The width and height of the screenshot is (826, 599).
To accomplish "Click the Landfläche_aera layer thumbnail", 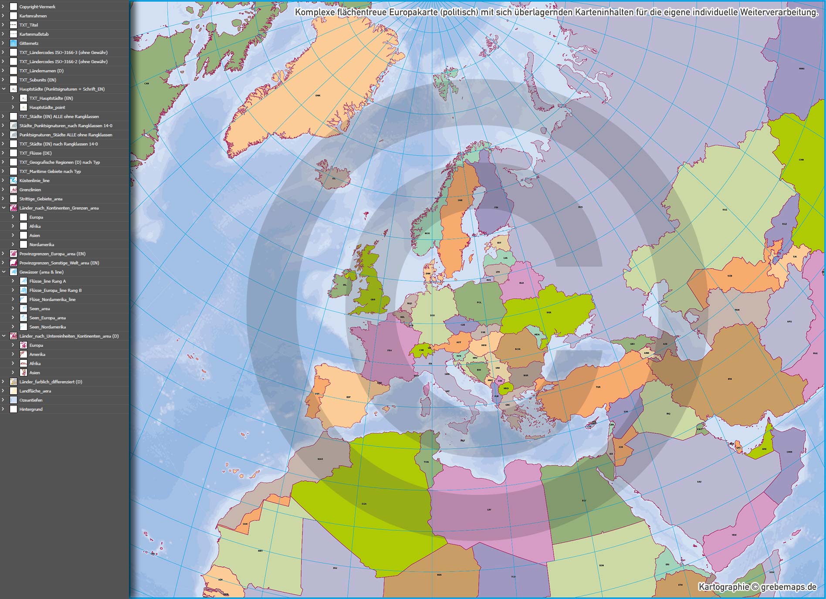I will pos(14,391).
